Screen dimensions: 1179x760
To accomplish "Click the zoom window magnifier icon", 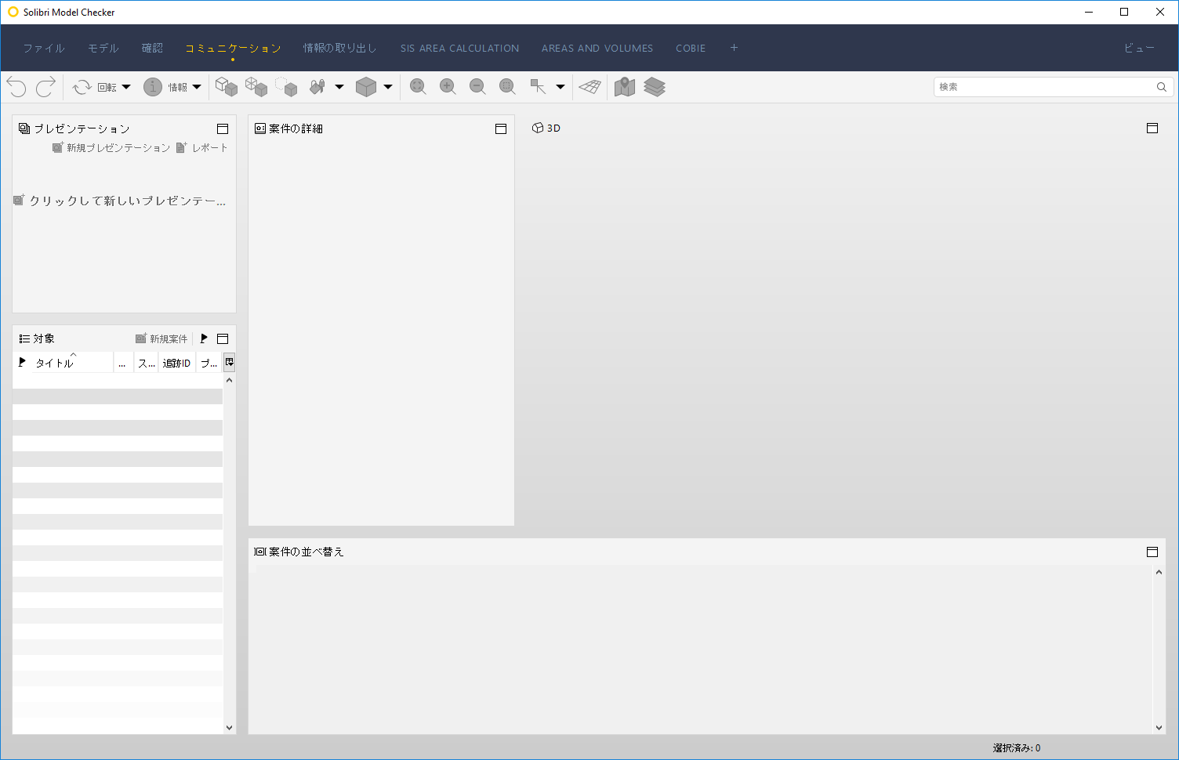I will pos(507,87).
